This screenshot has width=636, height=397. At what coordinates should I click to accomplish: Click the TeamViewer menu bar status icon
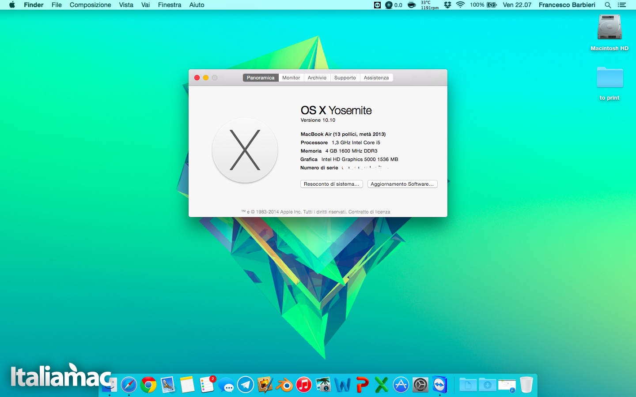pos(377,5)
